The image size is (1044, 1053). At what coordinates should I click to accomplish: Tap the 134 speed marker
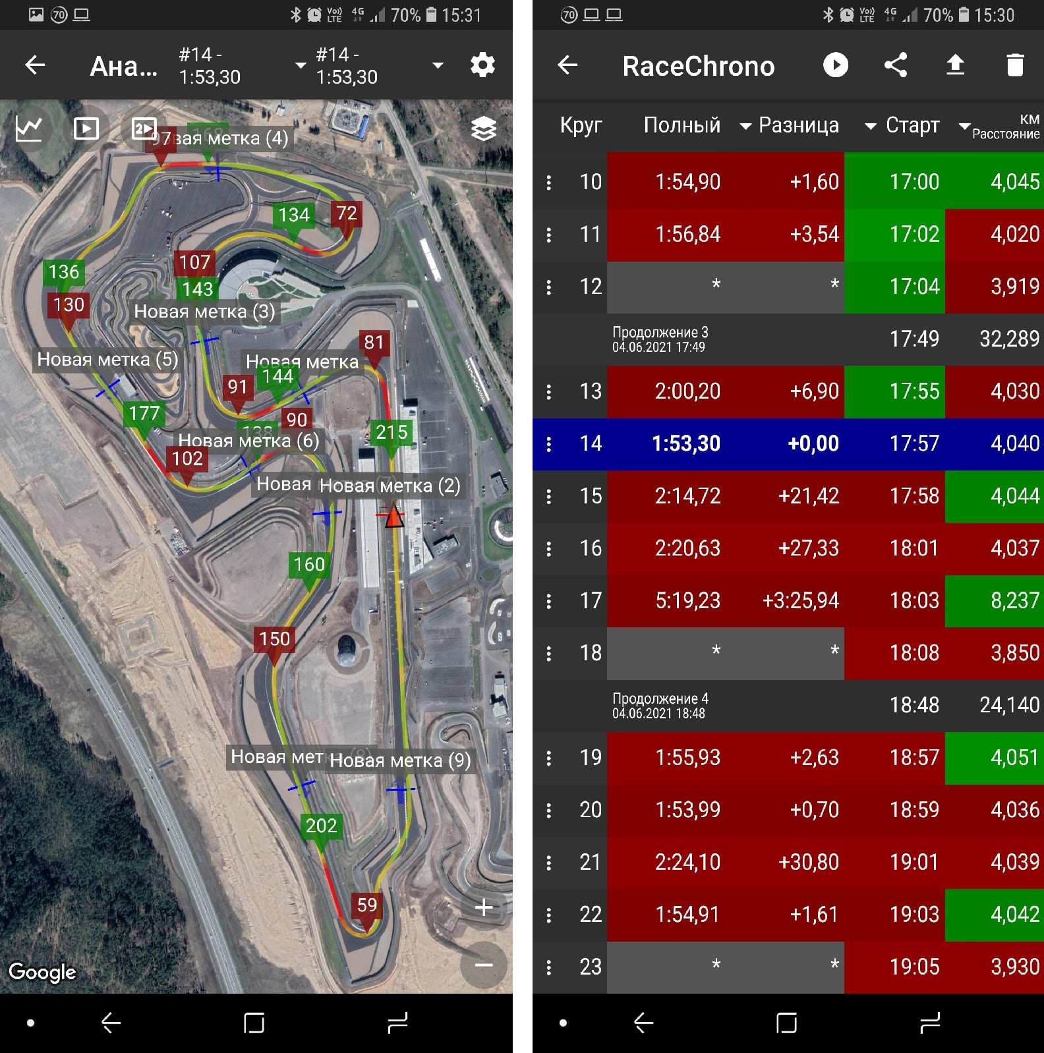(x=294, y=215)
